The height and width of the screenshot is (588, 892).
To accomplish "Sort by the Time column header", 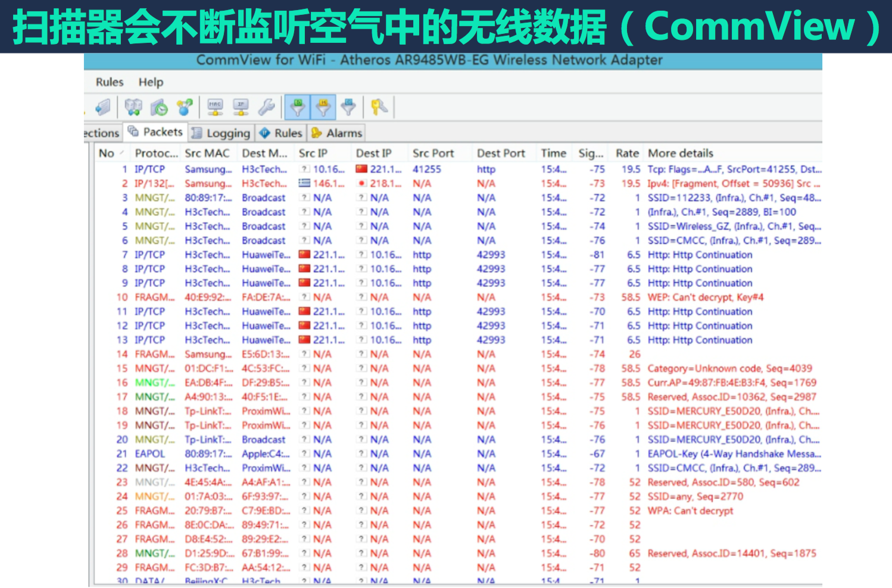I will pos(554,154).
